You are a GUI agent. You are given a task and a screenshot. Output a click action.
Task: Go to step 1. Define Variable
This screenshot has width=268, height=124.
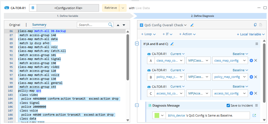point(67,16)
